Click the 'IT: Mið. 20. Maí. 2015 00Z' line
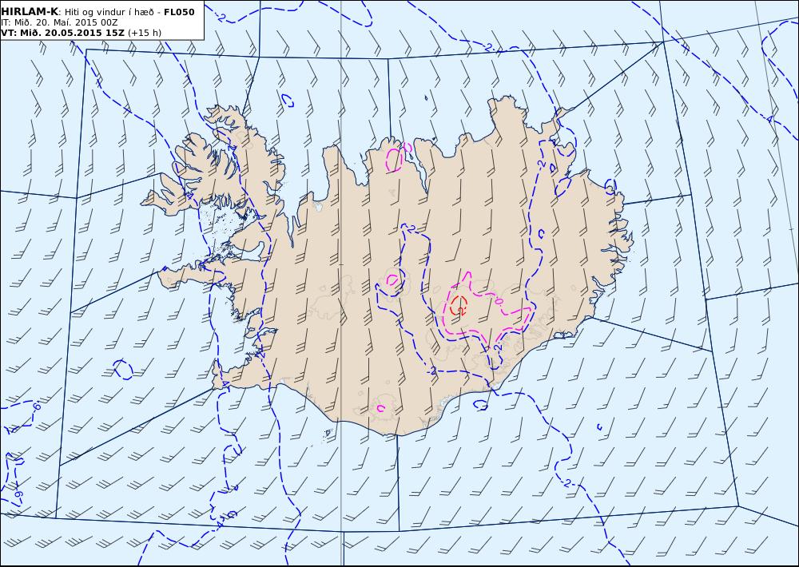The image size is (799, 567). (x=59, y=23)
